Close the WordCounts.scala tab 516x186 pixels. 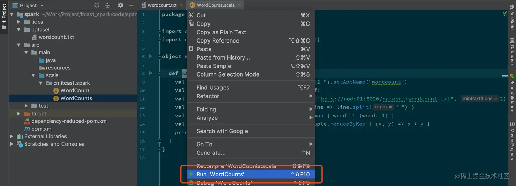pyautogui.click(x=239, y=5)
